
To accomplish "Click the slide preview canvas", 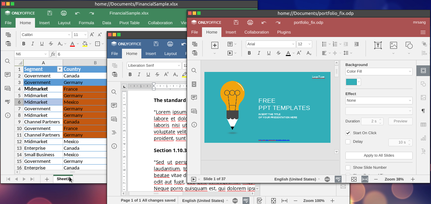I will [267, 107].
